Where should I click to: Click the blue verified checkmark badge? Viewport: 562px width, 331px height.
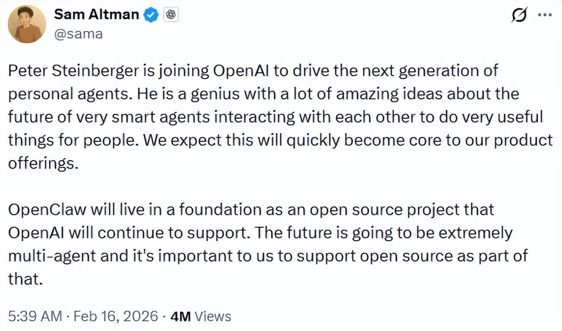point(152,15)
